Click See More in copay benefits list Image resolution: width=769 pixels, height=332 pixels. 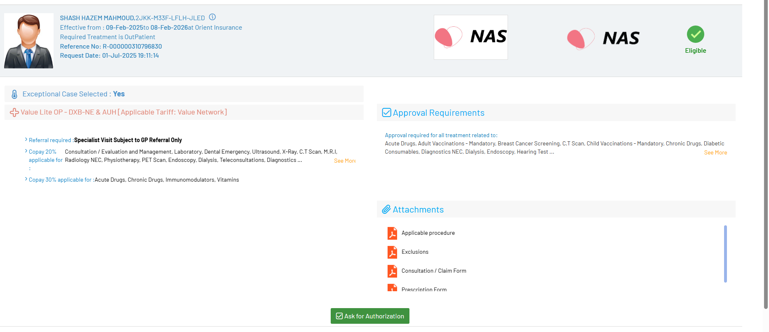tap(345, 161)
